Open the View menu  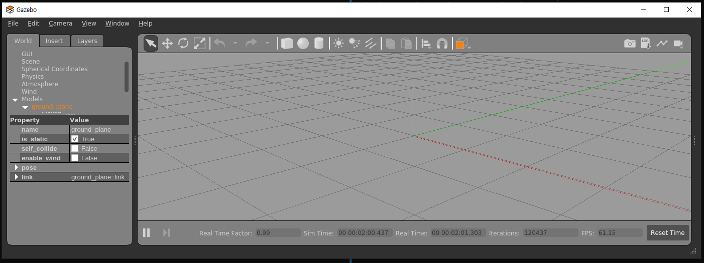coord(89,24)
